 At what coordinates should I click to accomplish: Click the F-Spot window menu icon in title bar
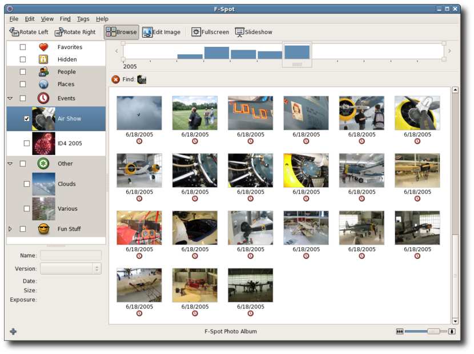point(10,9)
